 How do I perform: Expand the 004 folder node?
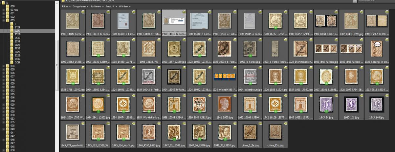(4, 66)
